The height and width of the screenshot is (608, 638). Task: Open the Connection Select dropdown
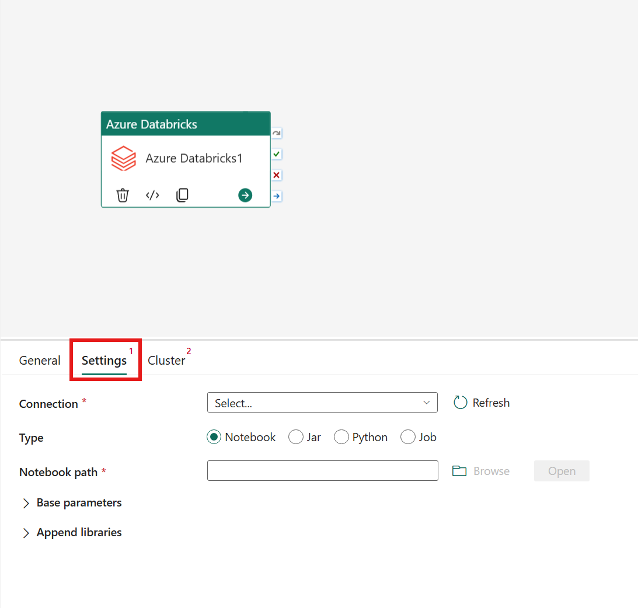pos(322,403)
